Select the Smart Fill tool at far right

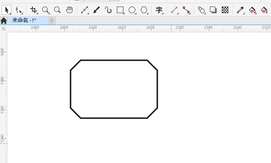coord(264,10)
